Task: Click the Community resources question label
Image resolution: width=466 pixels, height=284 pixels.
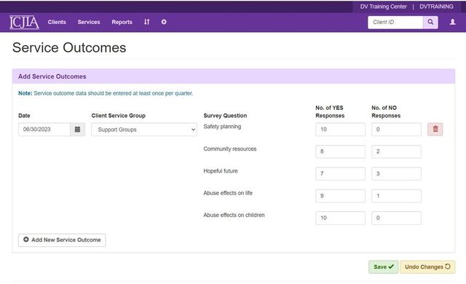Action: (230, 149)
